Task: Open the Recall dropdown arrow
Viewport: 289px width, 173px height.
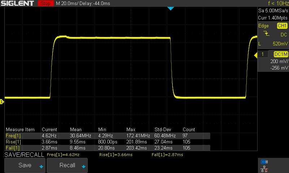Action: 83,167
